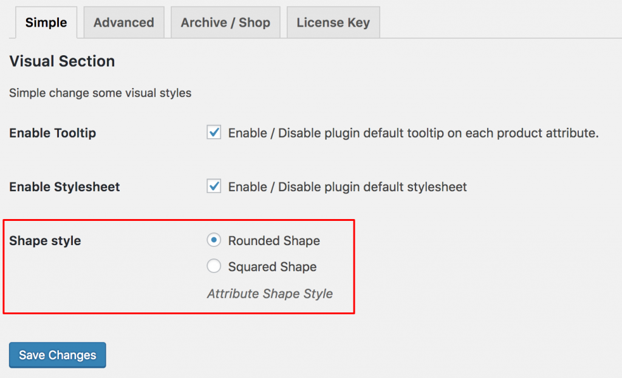Disable the plugin default stylesheet checkbox
The image size is (622, 378).
[x=213, y=186]
